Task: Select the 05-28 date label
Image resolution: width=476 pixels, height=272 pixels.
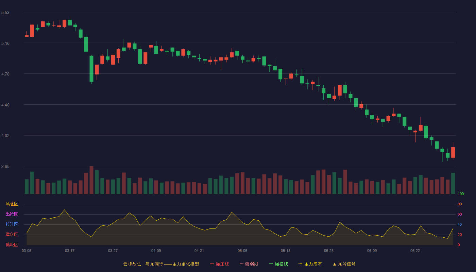Action: [x=329, y=251]
